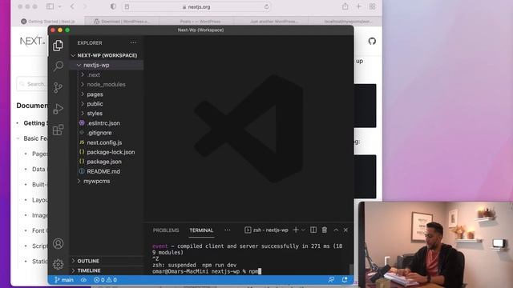
Task: Show Safari tab overview icon
Action: [x=372, y=6]
